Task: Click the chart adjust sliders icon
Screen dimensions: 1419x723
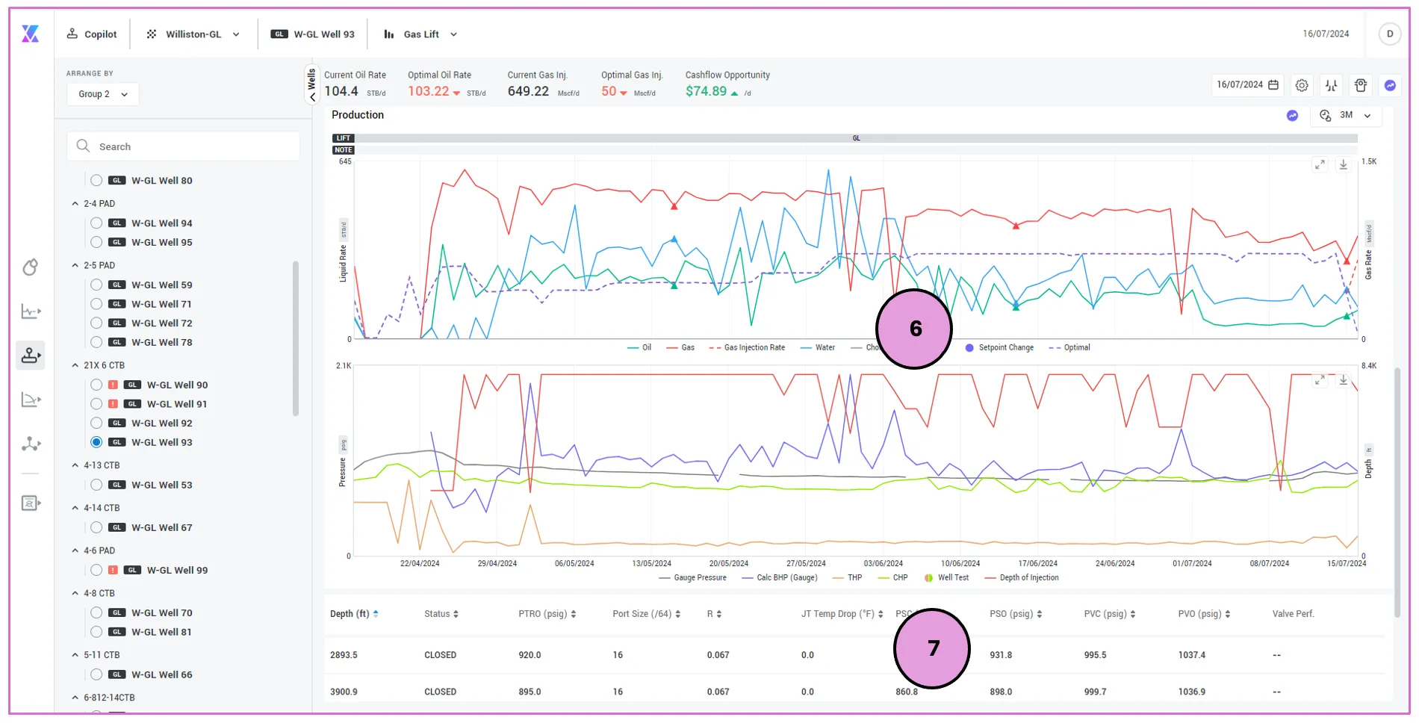Action: pos(1332,85)
